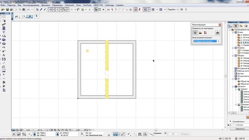249x140 pixels.
Task: Select the Line tool in toolbox
Action: click(x=4, y=63)
